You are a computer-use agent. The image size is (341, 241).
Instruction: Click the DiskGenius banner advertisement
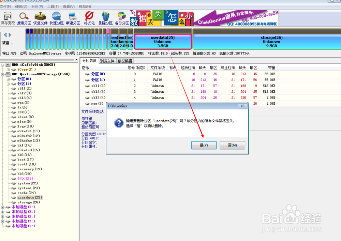coord(204,18)
